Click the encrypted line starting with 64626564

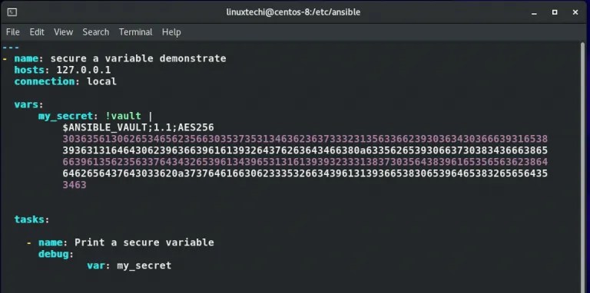tap(305, 173)
